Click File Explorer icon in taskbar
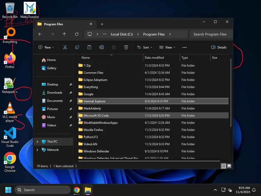 coord(88,190)
